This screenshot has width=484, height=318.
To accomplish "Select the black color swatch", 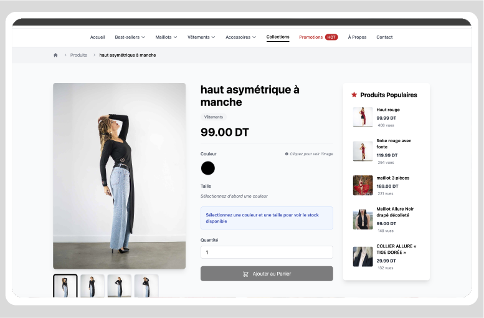I will coord(208,168).
